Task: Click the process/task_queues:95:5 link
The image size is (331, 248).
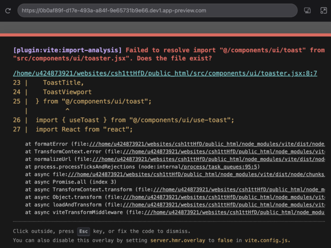Action: [x=220, y=167]
